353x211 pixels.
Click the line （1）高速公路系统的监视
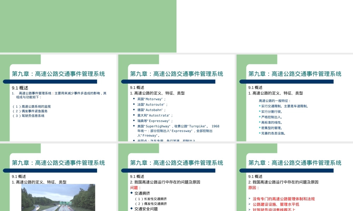click(x=31, y=107)
